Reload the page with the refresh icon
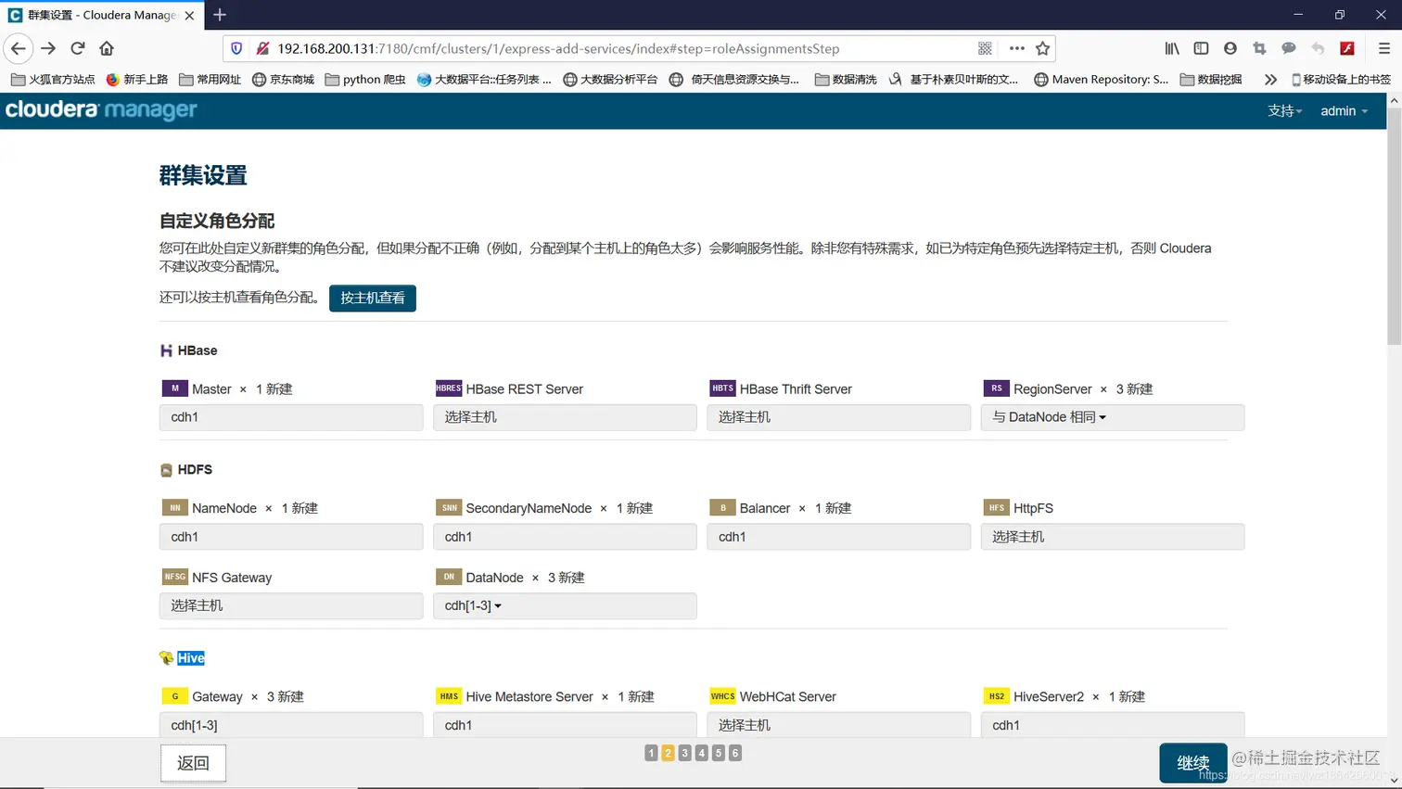 pyautogui.click(x=78, y=48)
